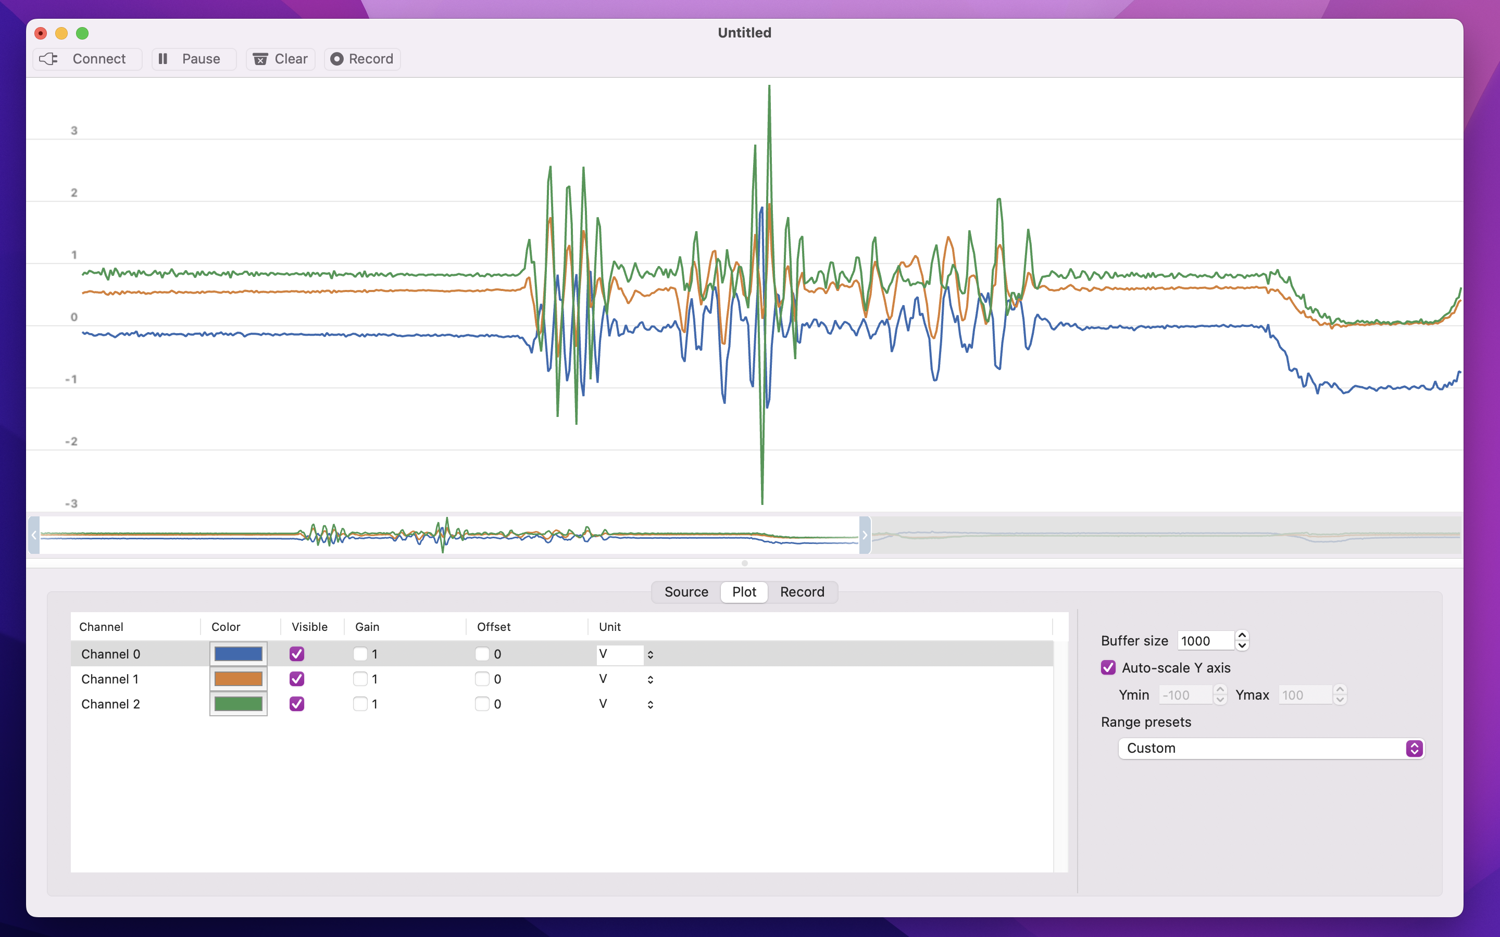Enable the Offset checkbox for Channel 0
The width and height of the screenshot is (1500, 937).
[x=482, y=653]
